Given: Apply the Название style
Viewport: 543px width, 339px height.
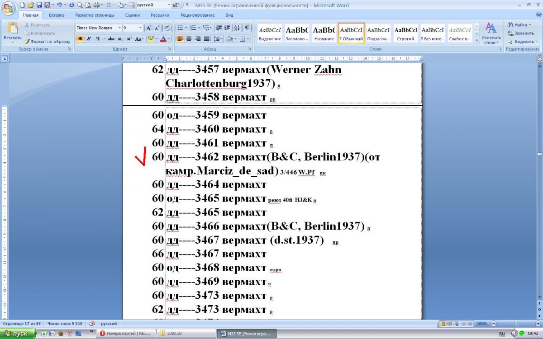Looking at the screenshot, I should 324,33.
